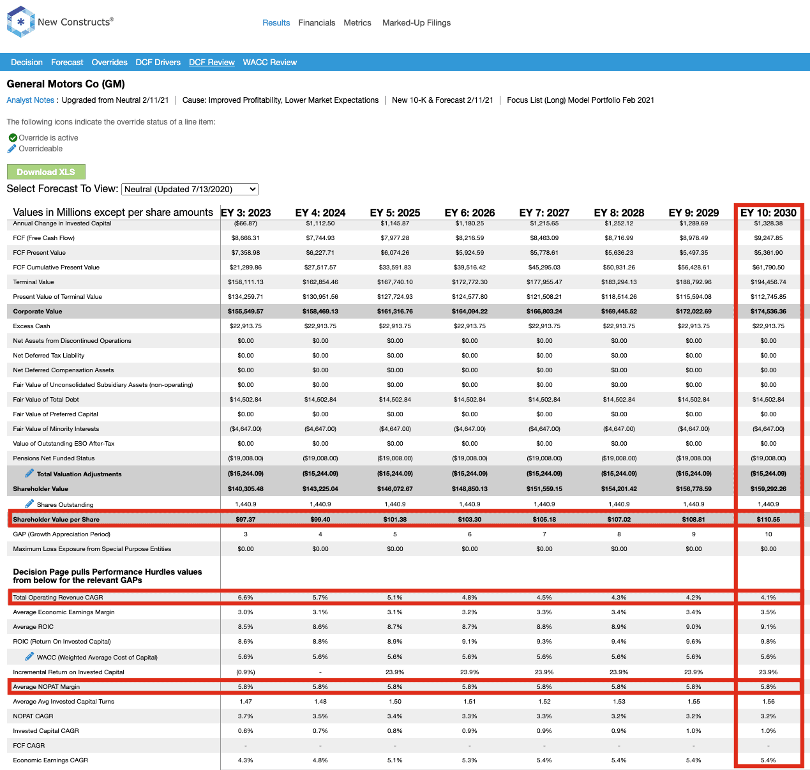Screen dimensions: 810x770
Task: Click the Total Operating Revenue CAGR label
Action: [x=58, y=598]
